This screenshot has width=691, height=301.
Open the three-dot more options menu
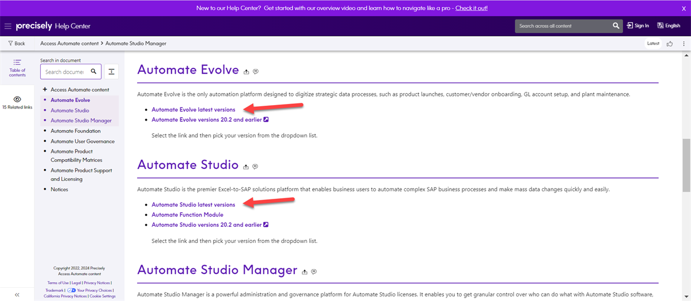pyautogui.click(x=684, y=44)
